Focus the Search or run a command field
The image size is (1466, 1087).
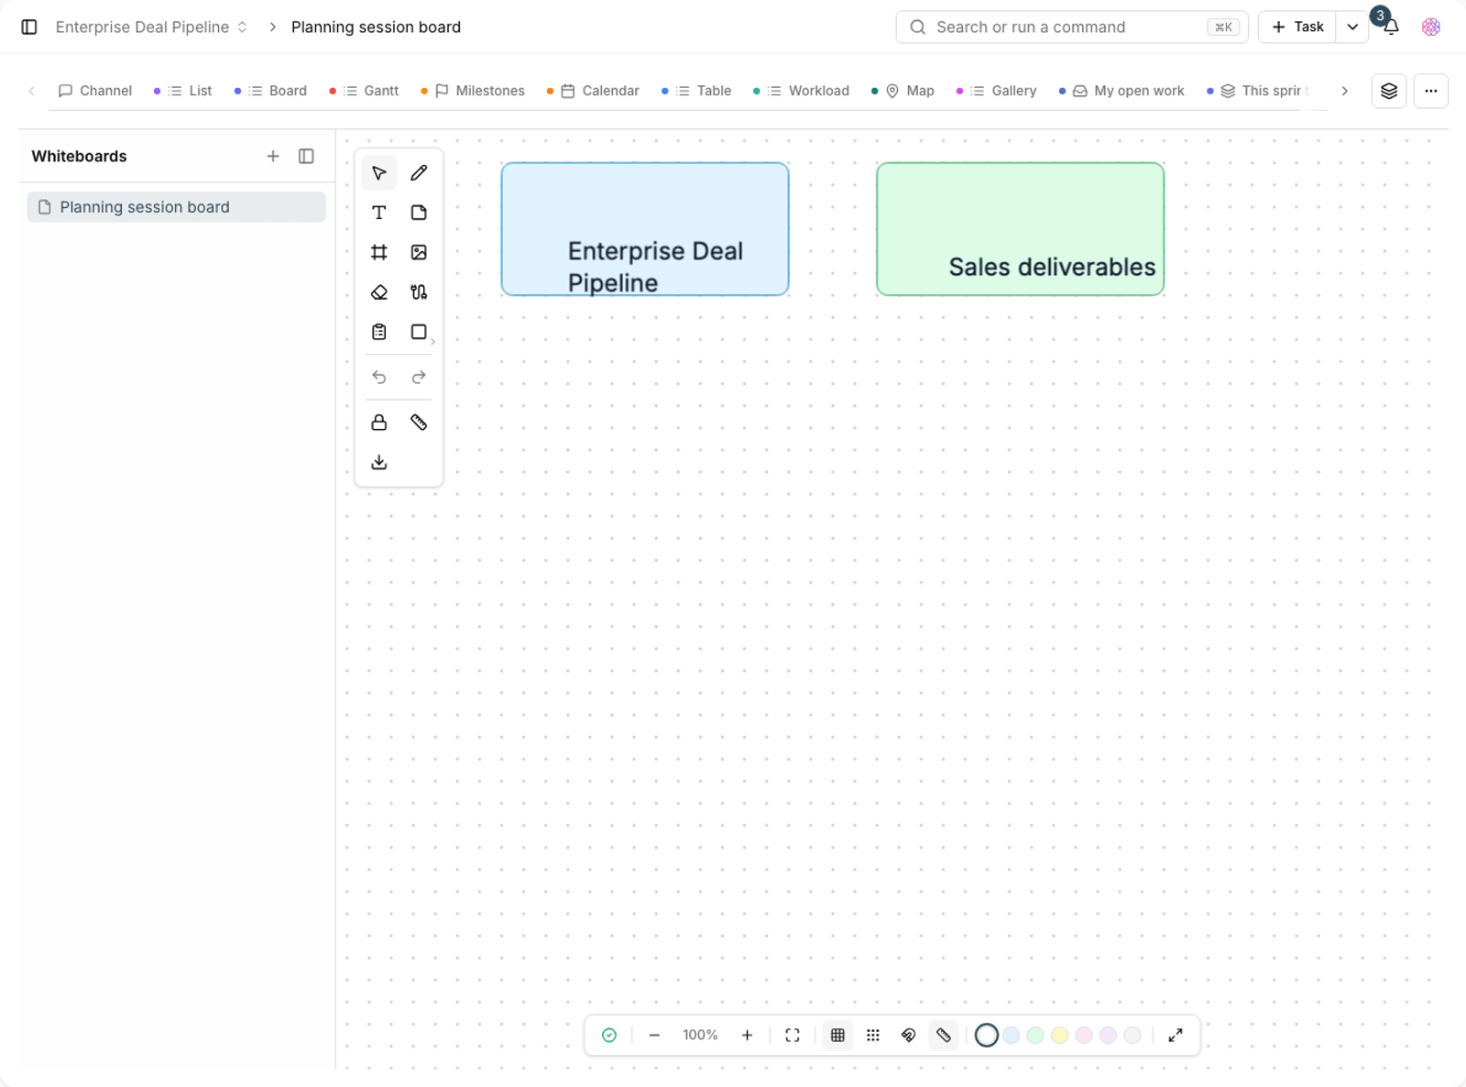1072,27
